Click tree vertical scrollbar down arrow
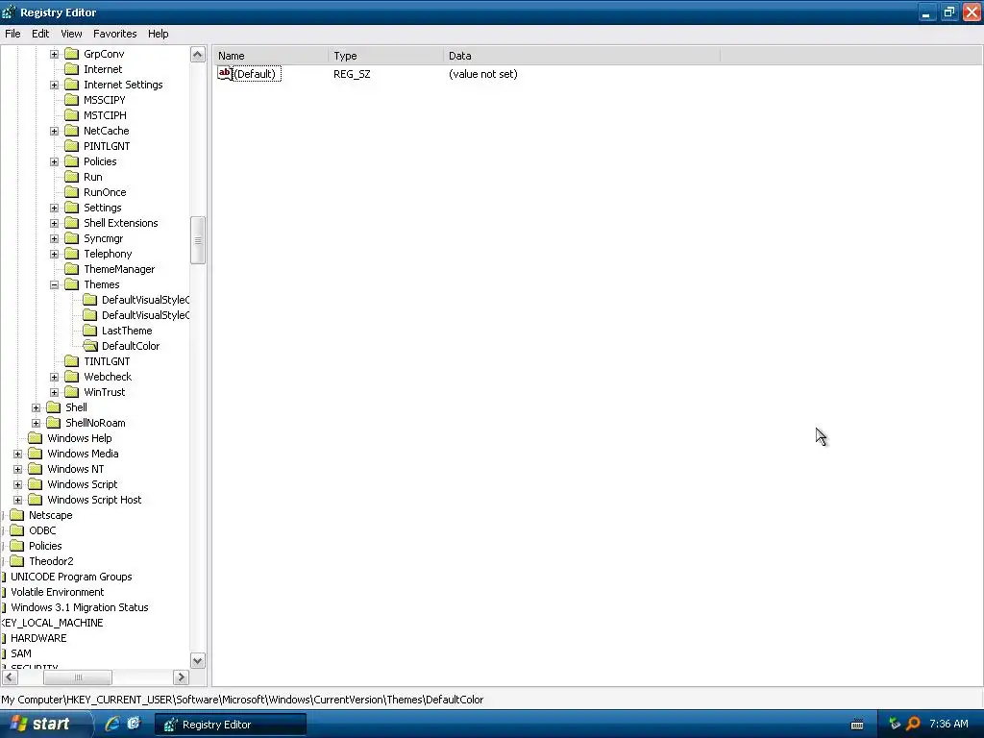 click(198, 661)
